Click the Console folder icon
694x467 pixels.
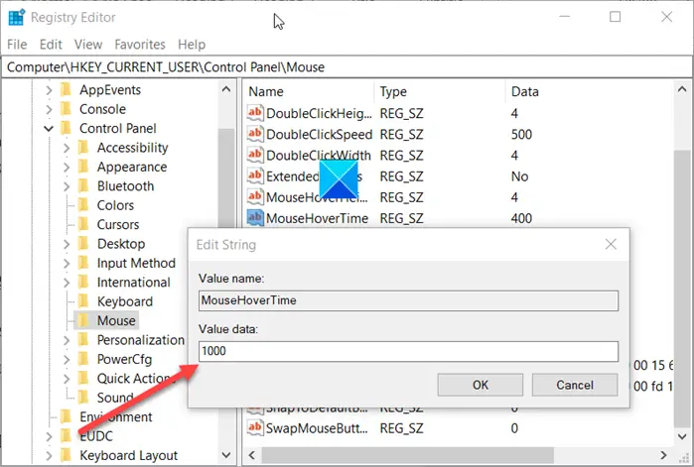pyautogui.click(x=66, y=109)
